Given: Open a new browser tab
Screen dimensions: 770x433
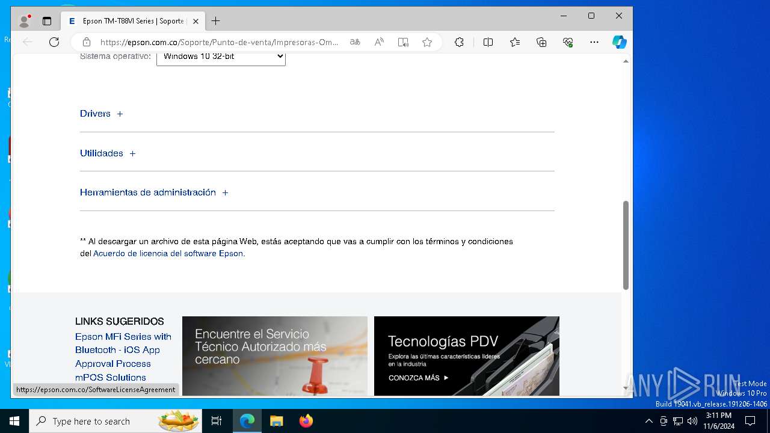Looking at the screenshot, I should pyautogui.click(x=215, y=21).
